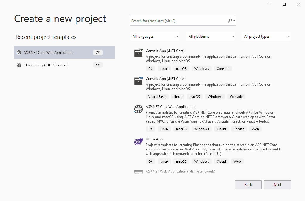Click the Service tag on ASP.NET Core

click(239, 129)
